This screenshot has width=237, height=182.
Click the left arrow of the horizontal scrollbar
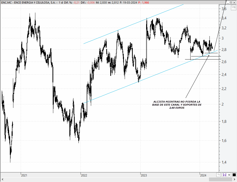point(3,179)
